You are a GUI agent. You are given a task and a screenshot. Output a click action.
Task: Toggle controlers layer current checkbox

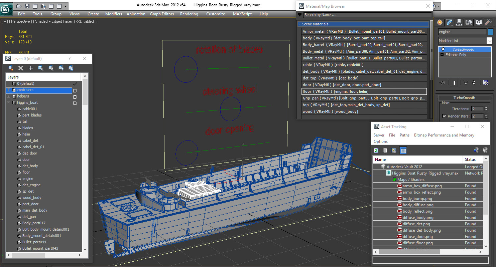pyautogui.click(x=75, y=90)
